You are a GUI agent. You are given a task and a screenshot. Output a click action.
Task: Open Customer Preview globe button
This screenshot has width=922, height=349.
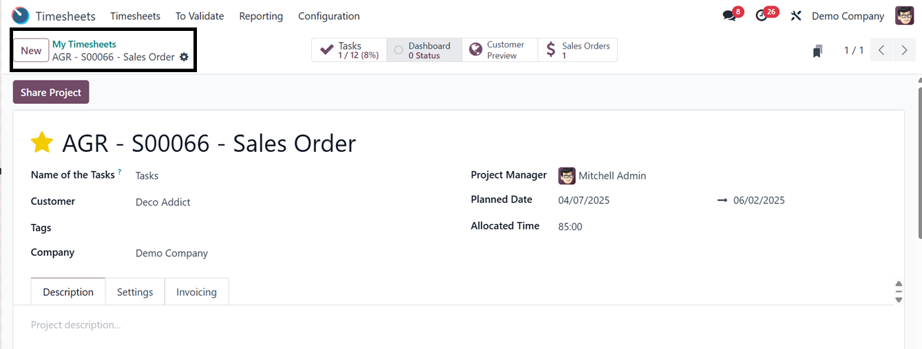[499, 50]
